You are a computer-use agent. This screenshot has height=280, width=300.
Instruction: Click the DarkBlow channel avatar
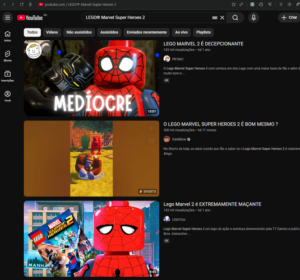(x=167, y=139)
